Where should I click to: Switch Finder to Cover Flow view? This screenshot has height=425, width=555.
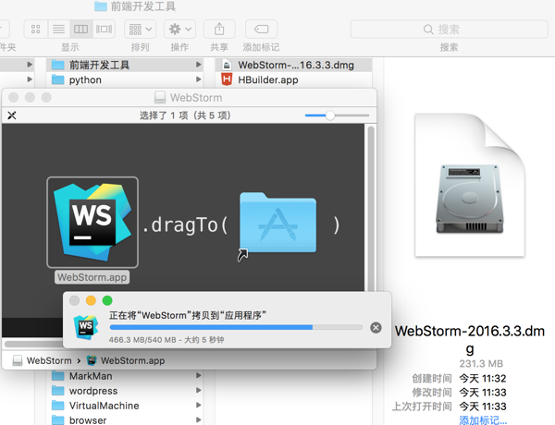pos(104,29)
